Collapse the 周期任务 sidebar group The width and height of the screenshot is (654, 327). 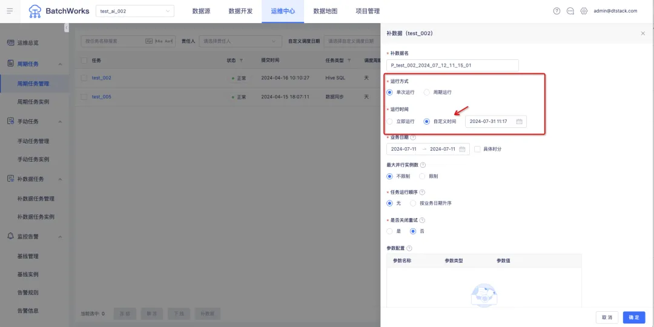[60, 64]
